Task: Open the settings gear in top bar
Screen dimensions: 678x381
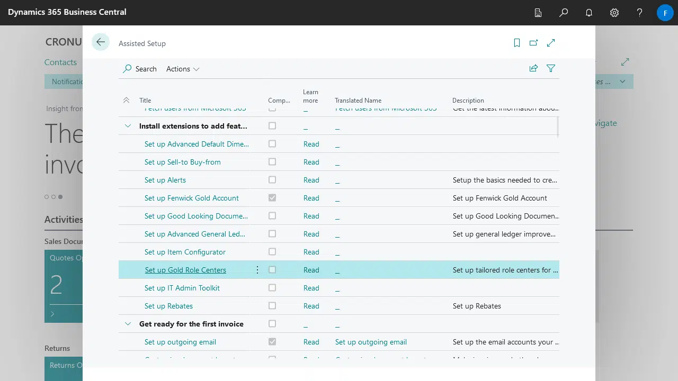Action: coord(614,12)
